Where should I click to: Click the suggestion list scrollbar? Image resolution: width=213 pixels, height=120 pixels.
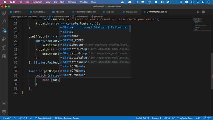[130, 29]
